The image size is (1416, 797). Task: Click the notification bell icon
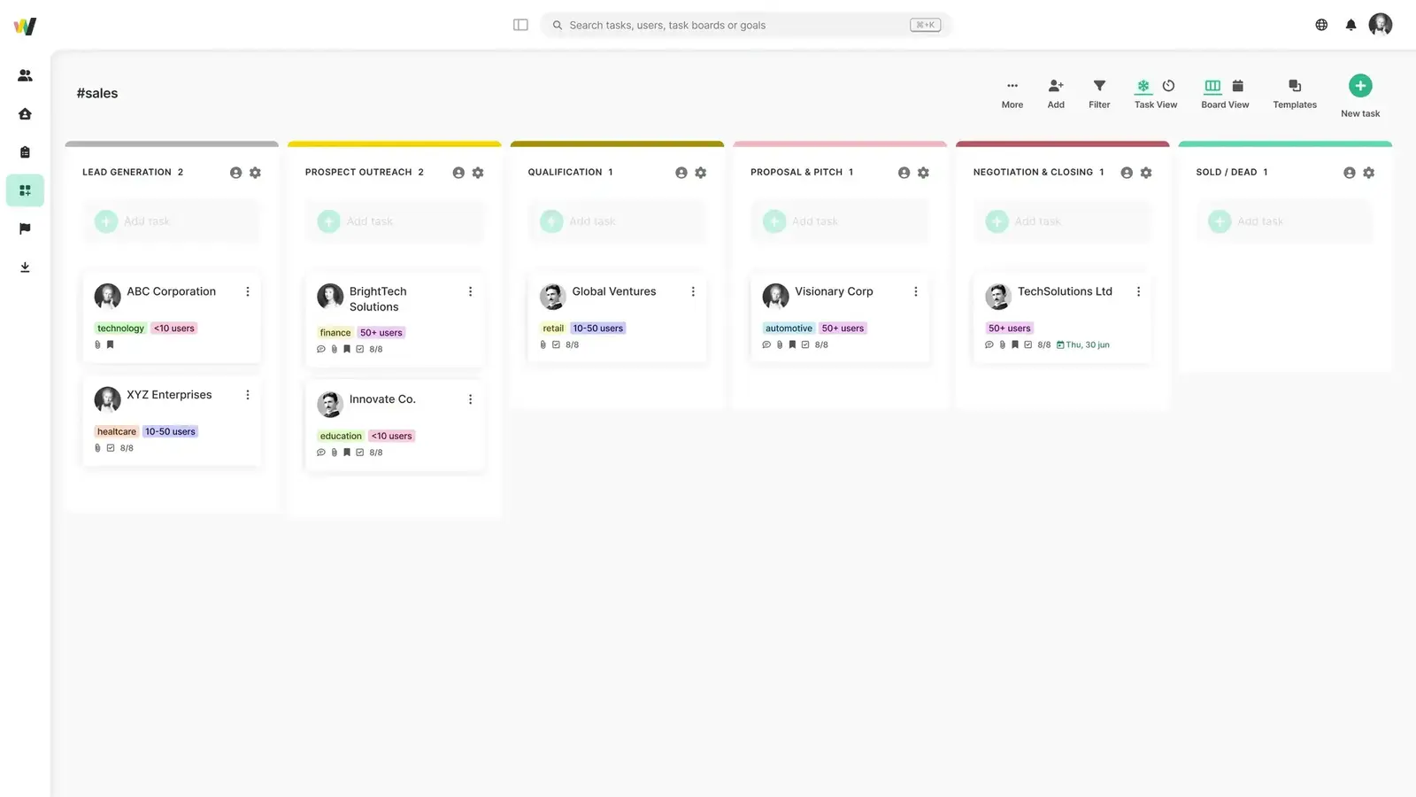click(1351, 25)
